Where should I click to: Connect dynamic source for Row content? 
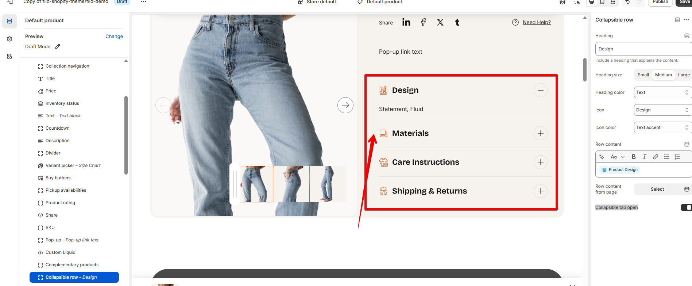[x=687, y=144]
